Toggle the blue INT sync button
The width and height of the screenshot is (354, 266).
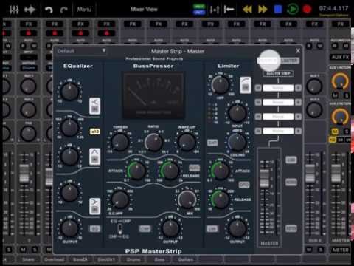(x=199, y=13)
